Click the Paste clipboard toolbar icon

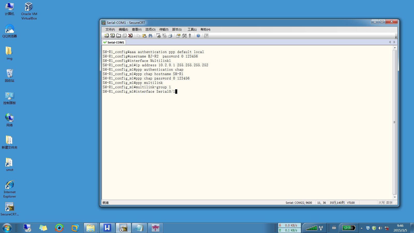144,36
